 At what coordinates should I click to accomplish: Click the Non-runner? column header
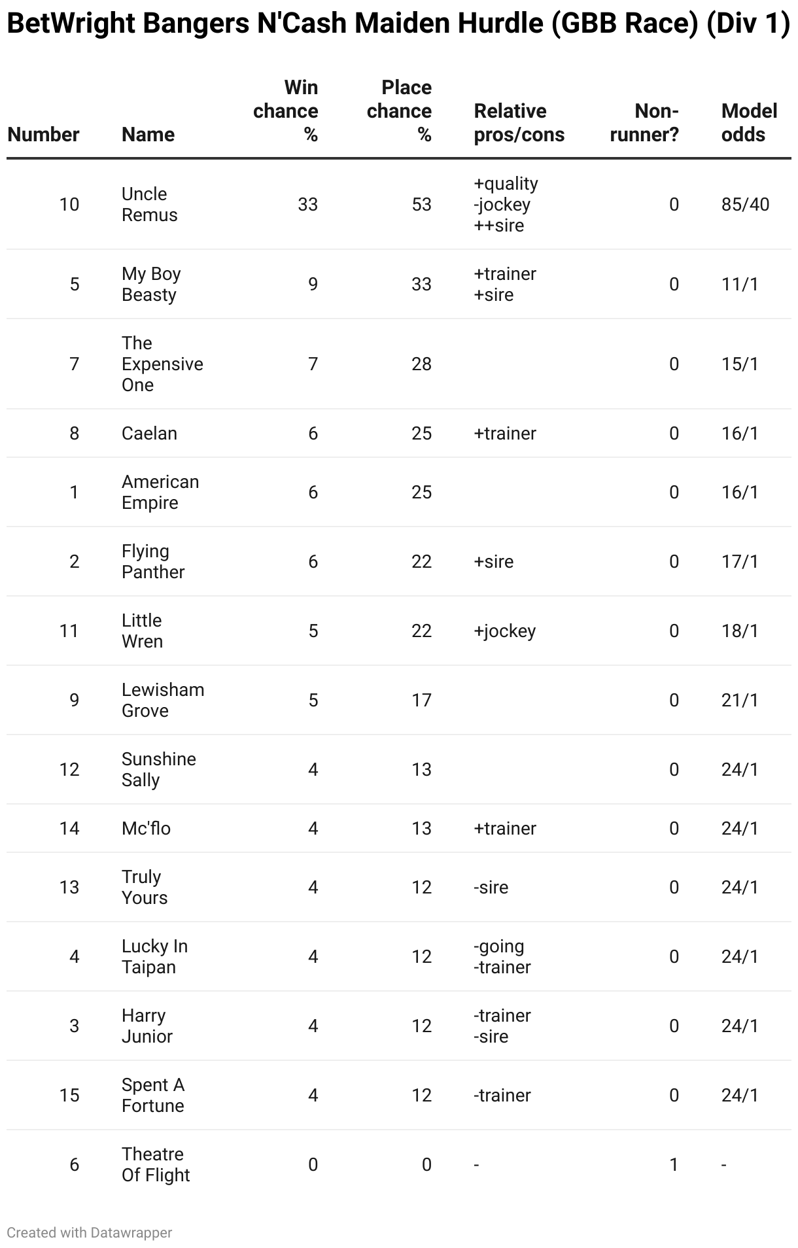[x=644, y=123]
